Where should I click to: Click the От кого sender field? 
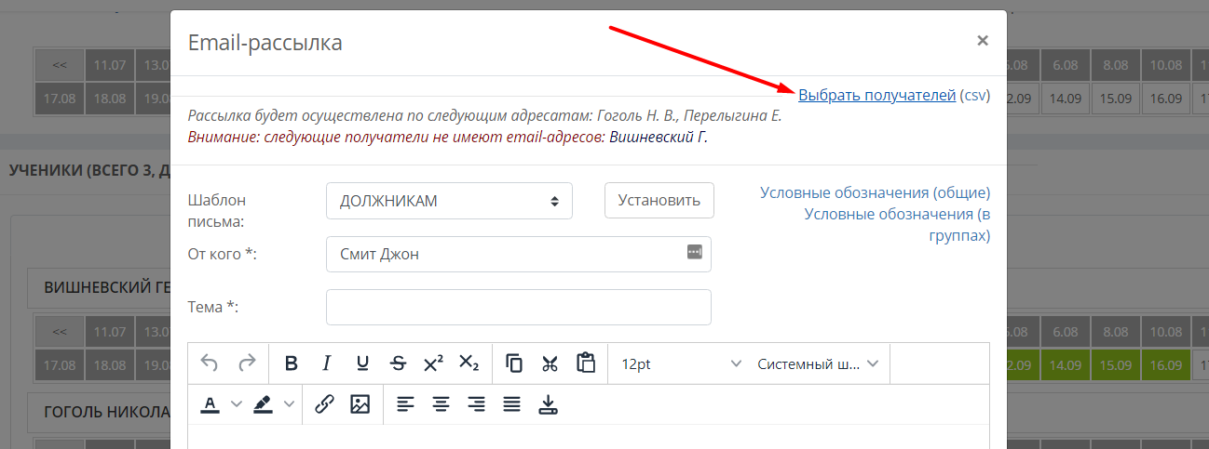[x=519, y=254]
